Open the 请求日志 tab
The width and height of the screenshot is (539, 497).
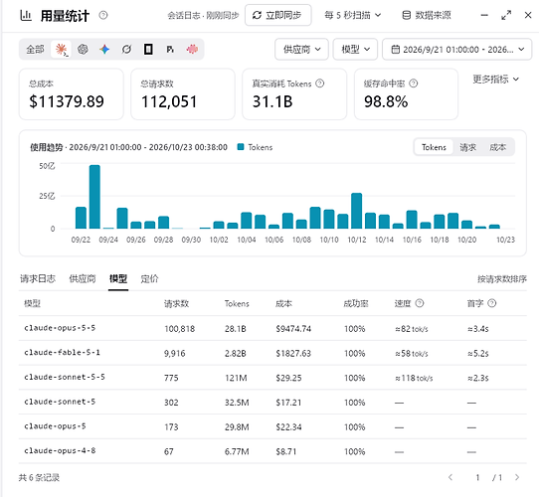38,278
